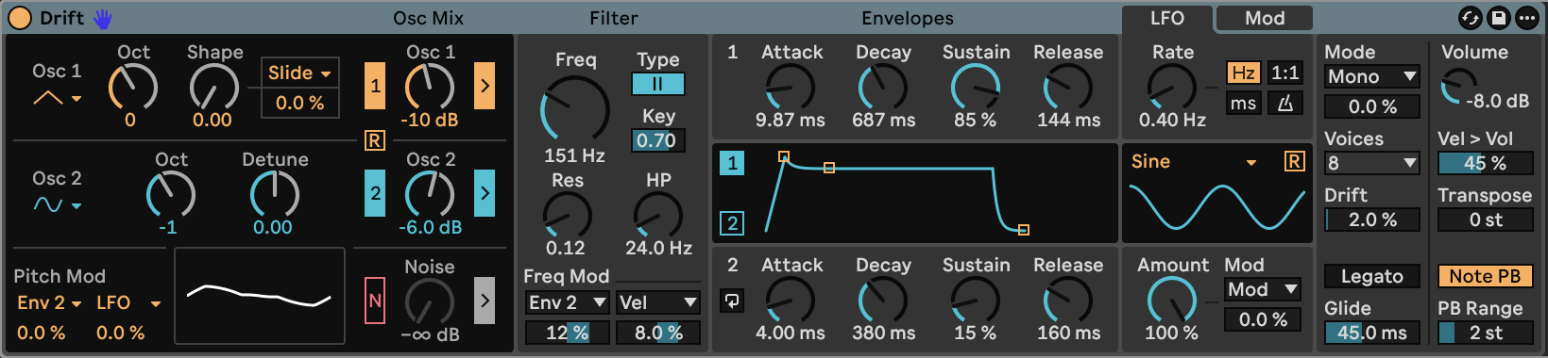This screenshot has height=358, width=1548.
Task: Open the Sine LFO waveform dropdown
Action: (x=1194, y=162)
